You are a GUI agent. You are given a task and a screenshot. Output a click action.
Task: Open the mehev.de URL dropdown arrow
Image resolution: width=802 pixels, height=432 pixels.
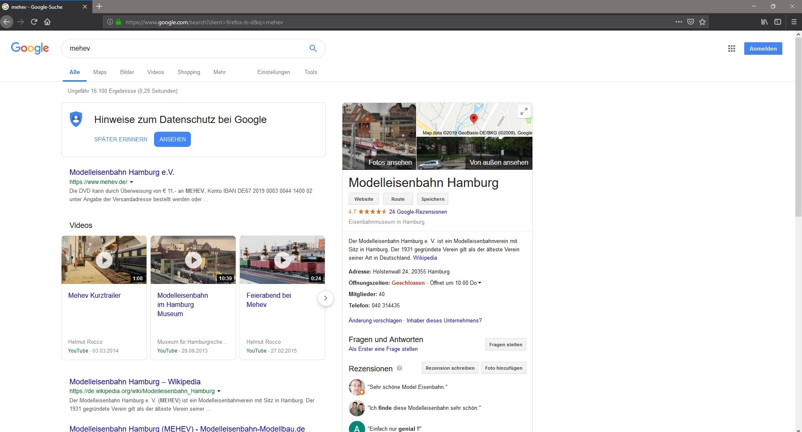(131, 182)
